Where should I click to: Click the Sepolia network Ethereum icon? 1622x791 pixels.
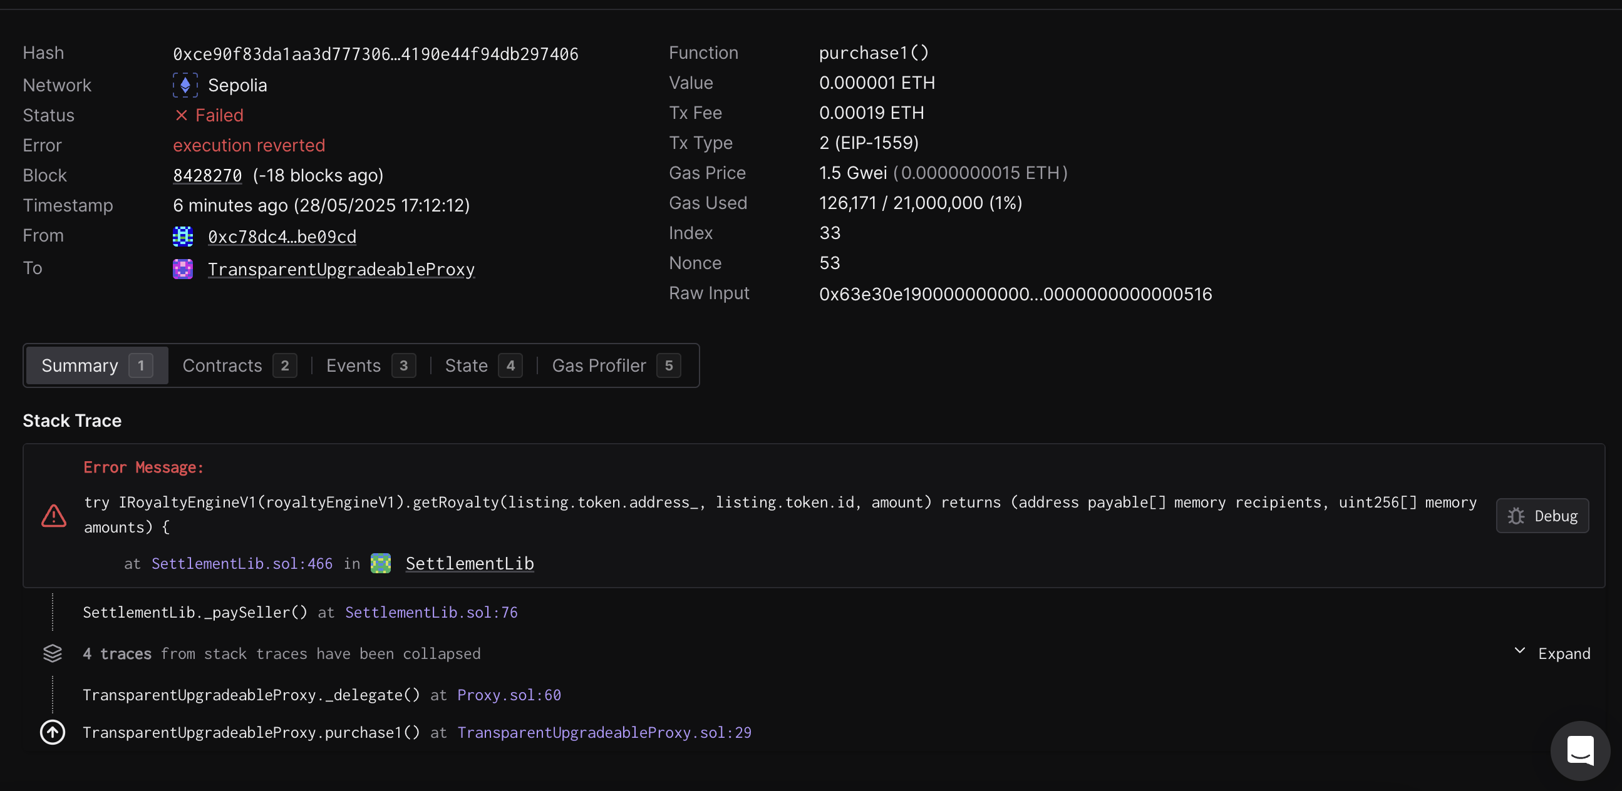click(185, 85)
